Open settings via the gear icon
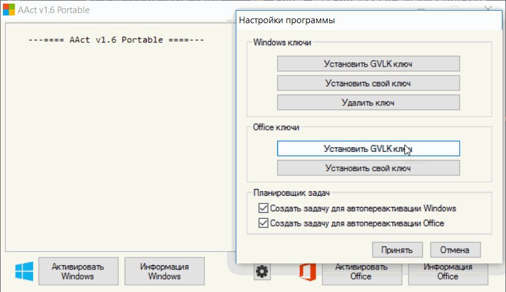 (262, 271)
